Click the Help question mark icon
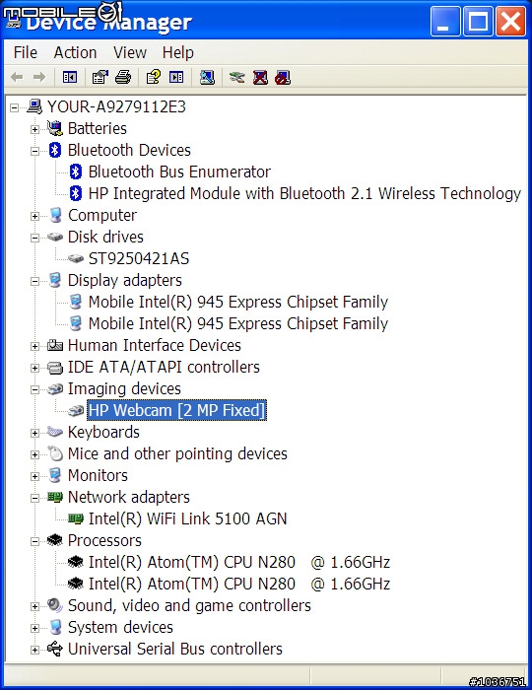The image size is (532, 690). click(153, 78)
